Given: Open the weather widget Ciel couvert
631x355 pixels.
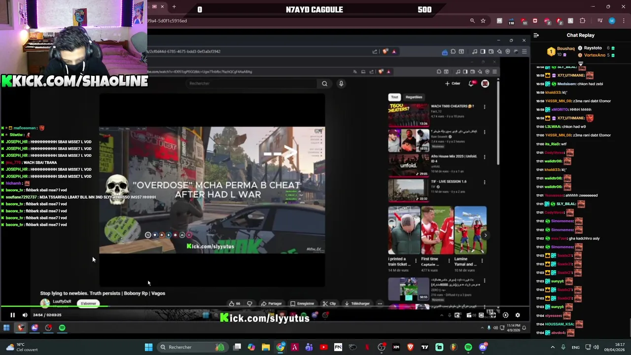Looking at the screenshot, I should (x=22, y=347).
